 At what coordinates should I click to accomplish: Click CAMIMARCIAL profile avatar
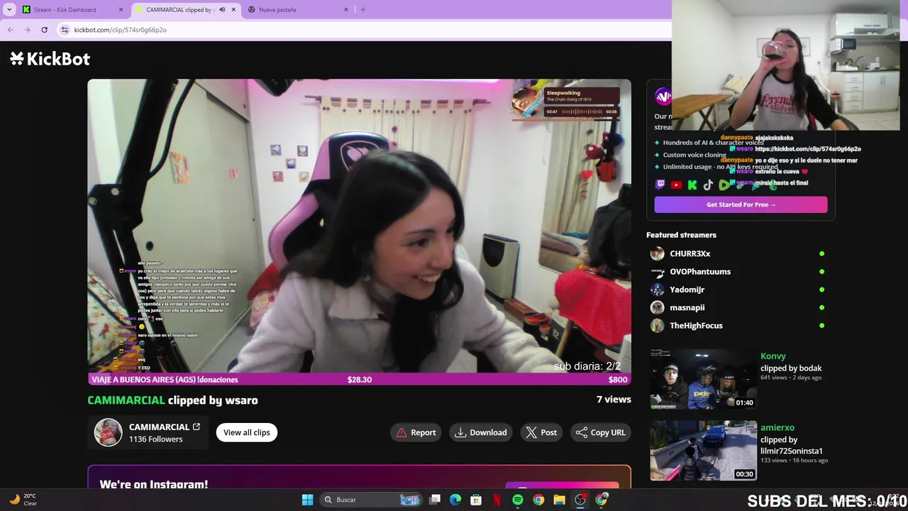point(109,432)
